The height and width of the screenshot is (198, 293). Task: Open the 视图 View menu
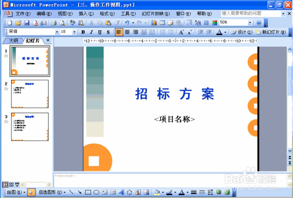tap(65, 14)
